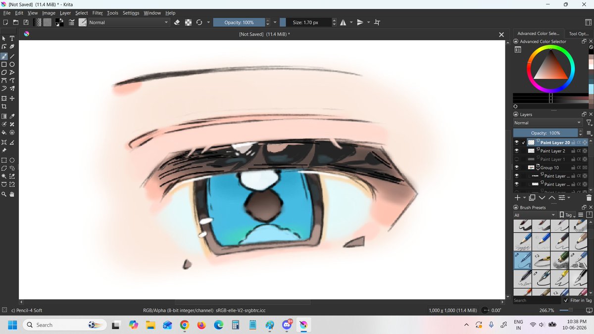Toggle preserve alpha in toolbar

[x=188, y=22]
